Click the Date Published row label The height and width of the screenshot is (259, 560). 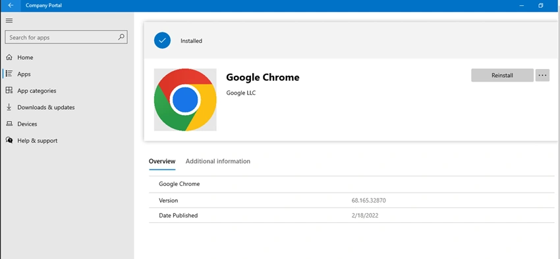coord(179,215)
